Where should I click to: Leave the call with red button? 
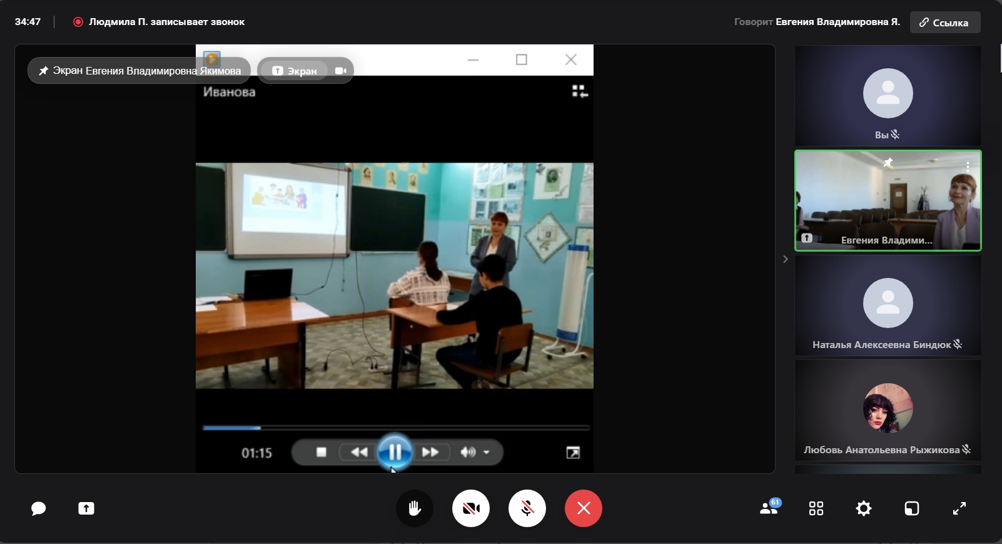tap(584, 508)
